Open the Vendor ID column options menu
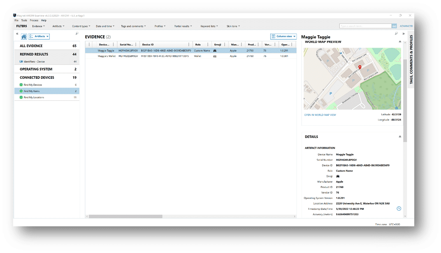The width and height of the screenshot is (441, 253). 275,45
